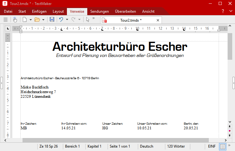Toggle the standard view button in status bar
The width and height of the screenshot is (235, 151).
point(223,146)
